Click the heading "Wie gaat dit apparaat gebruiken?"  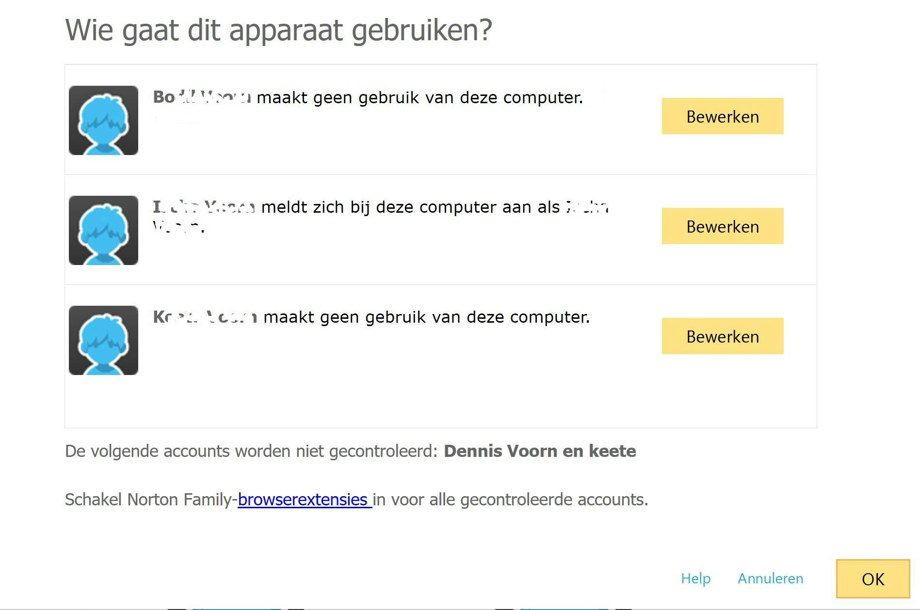(278, 30)
